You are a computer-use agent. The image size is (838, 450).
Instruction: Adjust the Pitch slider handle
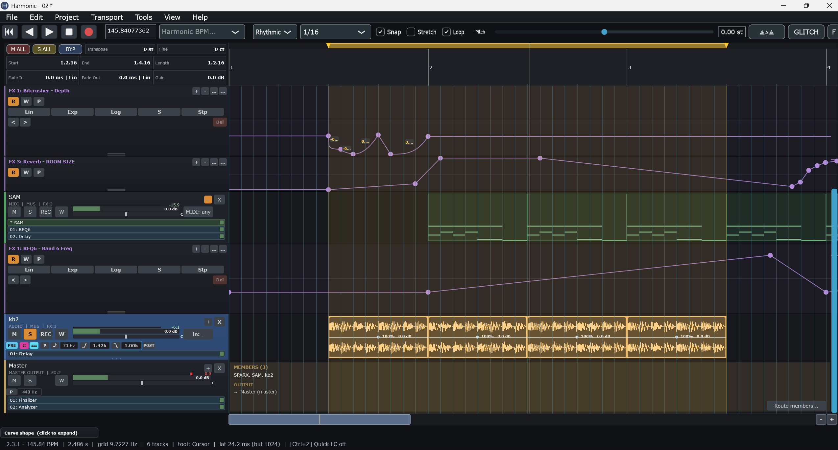coord(604,32)
